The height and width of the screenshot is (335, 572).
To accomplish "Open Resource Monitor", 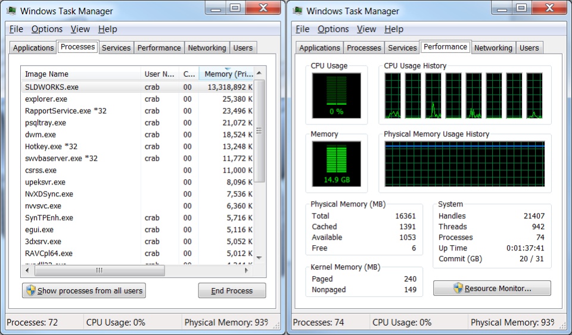I will (x=492, y=288).
